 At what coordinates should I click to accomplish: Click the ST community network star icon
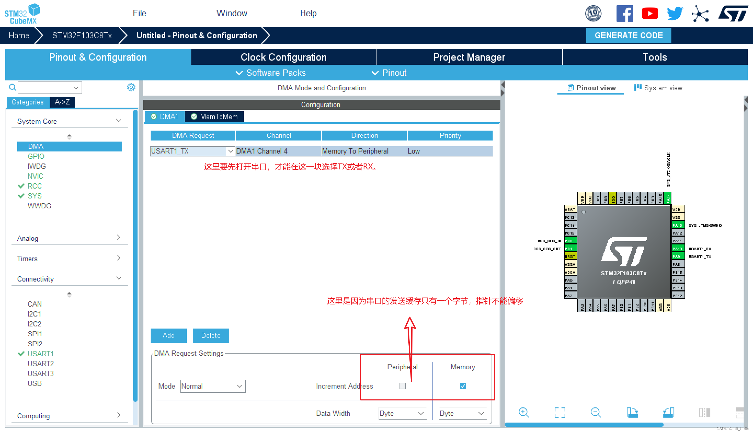(700, 14)
